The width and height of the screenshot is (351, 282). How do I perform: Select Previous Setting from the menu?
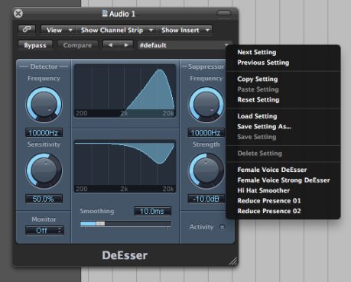263,63
